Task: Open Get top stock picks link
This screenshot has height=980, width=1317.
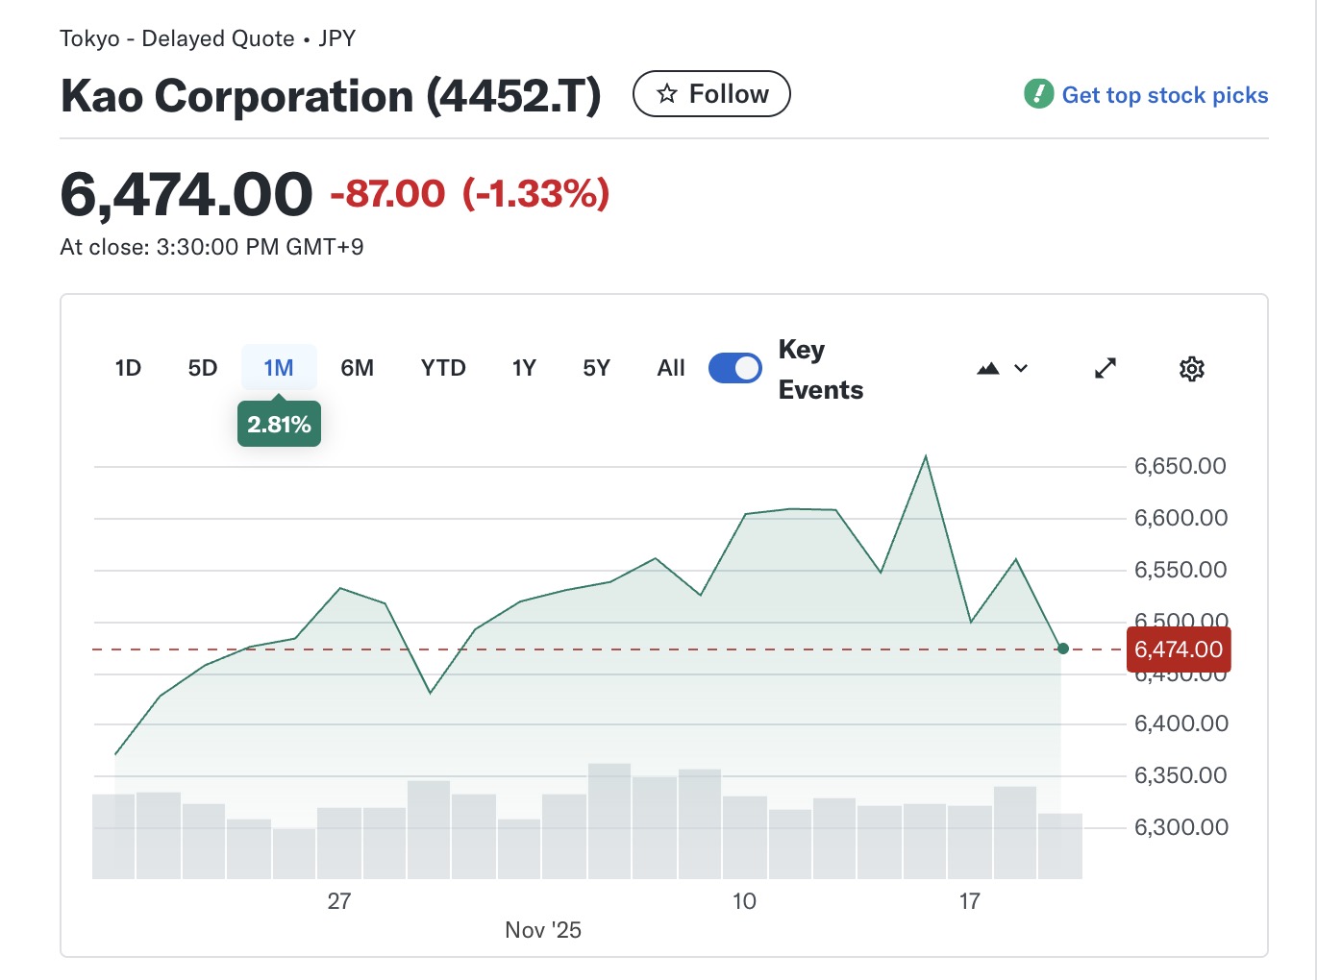Action: click(1164, 95)
